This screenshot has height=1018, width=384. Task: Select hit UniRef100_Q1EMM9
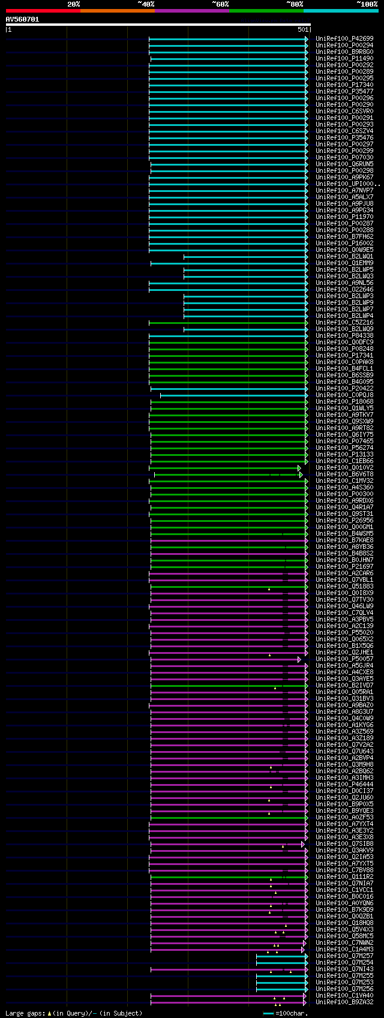pos(344,263)
